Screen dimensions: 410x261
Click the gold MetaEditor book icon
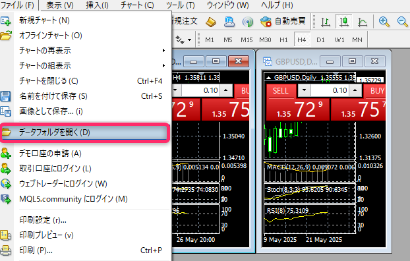click(x=211, y=22)
